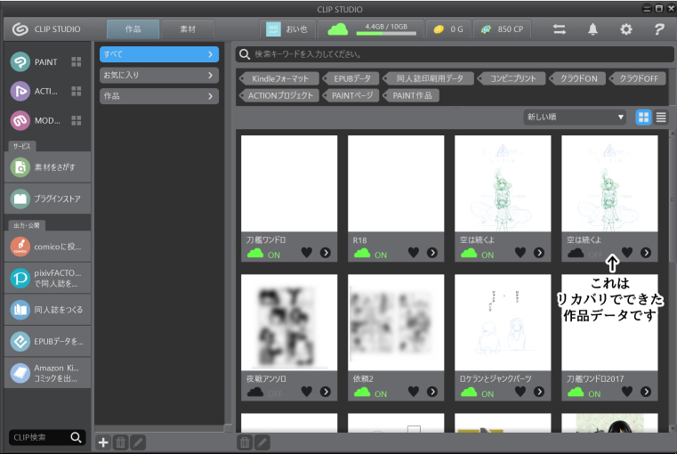677x454 pixels.
Task: Open notifications bell
Action: 592,29
